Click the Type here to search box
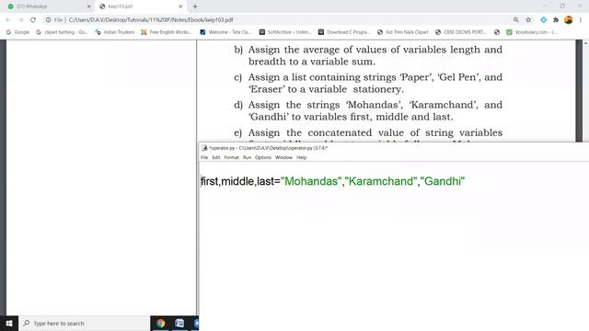Viewport: 589px width, 331px height. [84, 323]
